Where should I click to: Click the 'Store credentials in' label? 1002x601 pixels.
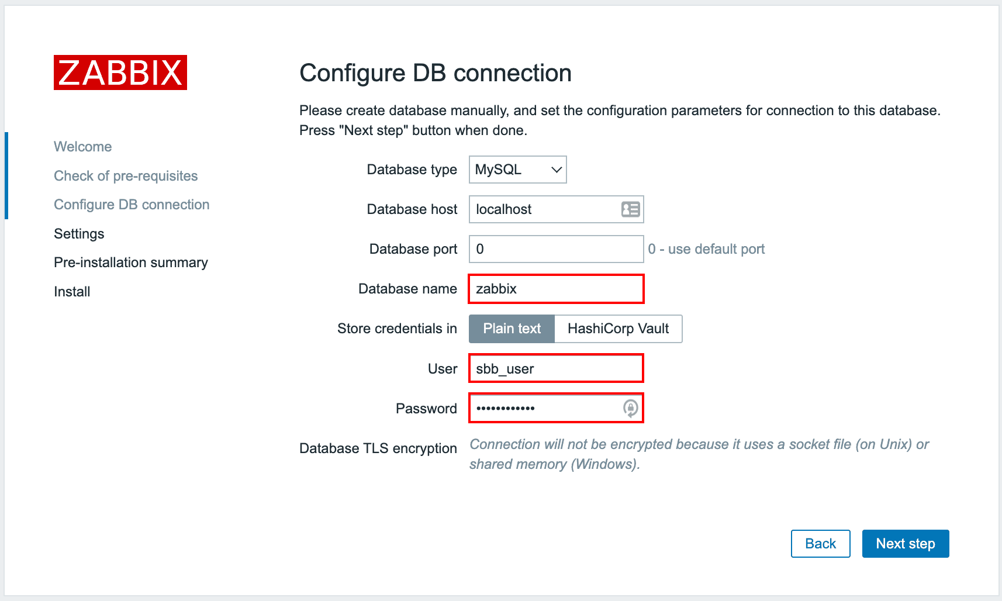pyautogui.click(x=397, y=329)
